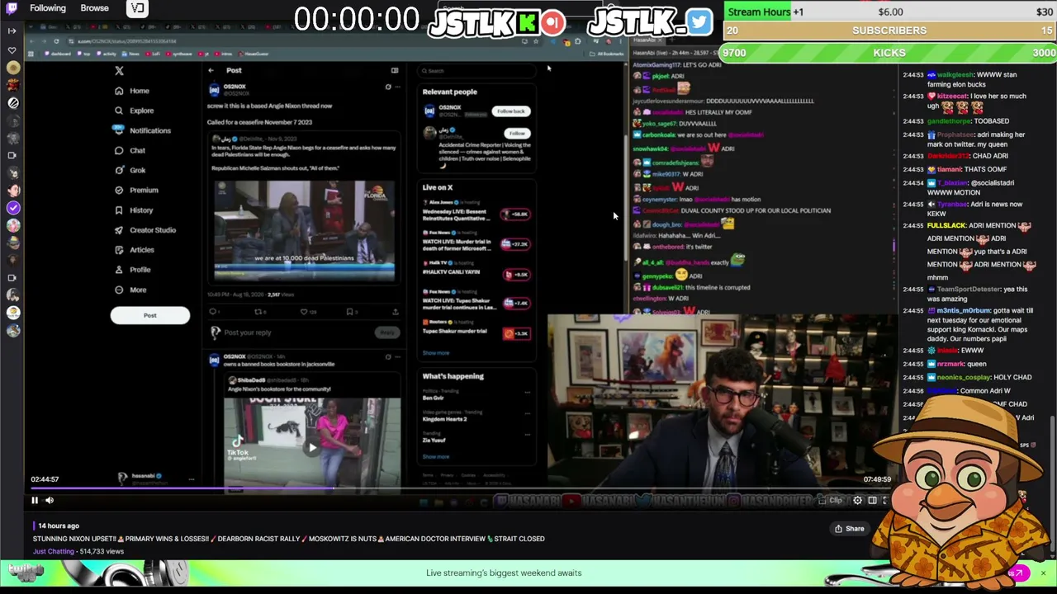1057x594 pixels.
Task: Bookmark the OS2NOX ceasefire post
Action: [351, 312]
